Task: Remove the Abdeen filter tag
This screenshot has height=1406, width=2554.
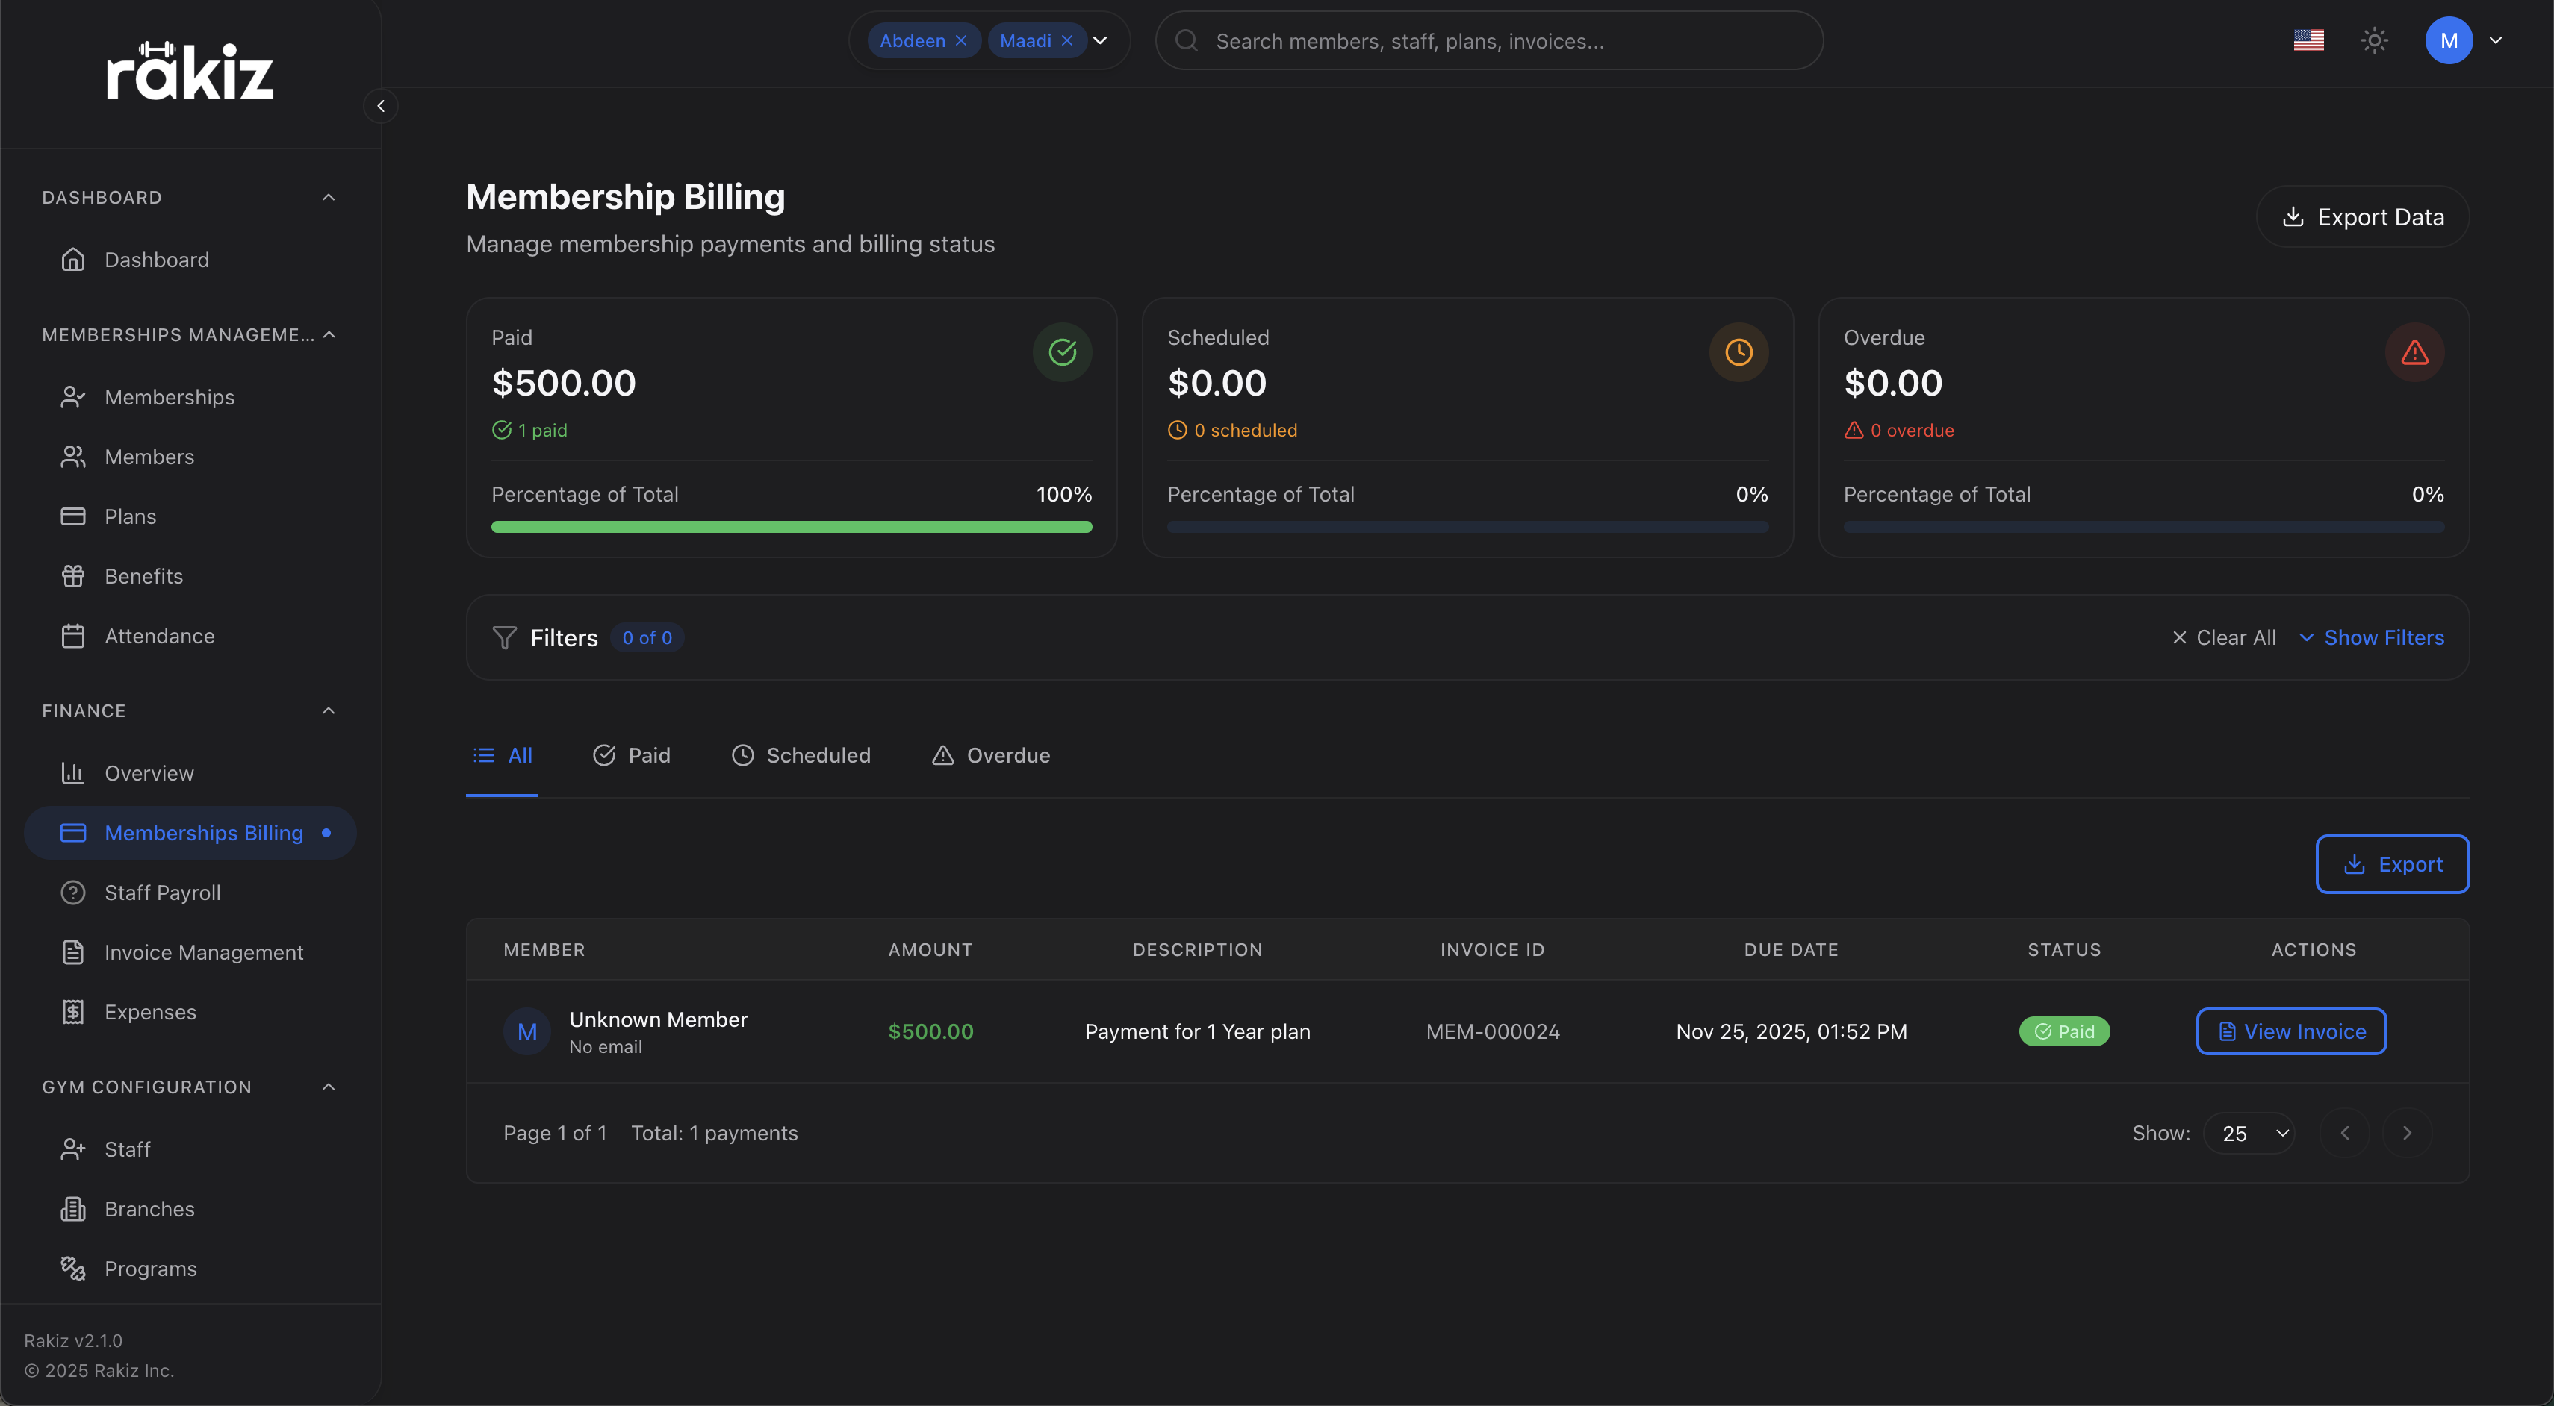Action: click(960, 40)
